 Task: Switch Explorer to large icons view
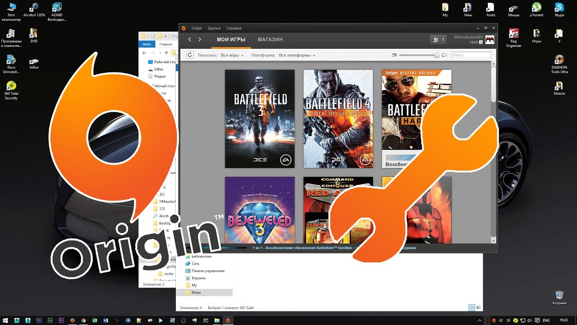pyautogui.click(x=478, y=307)
